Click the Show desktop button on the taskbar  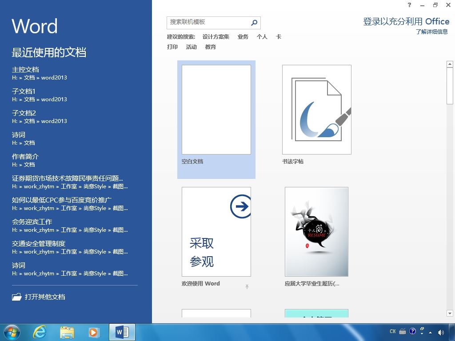coord(453,332)
